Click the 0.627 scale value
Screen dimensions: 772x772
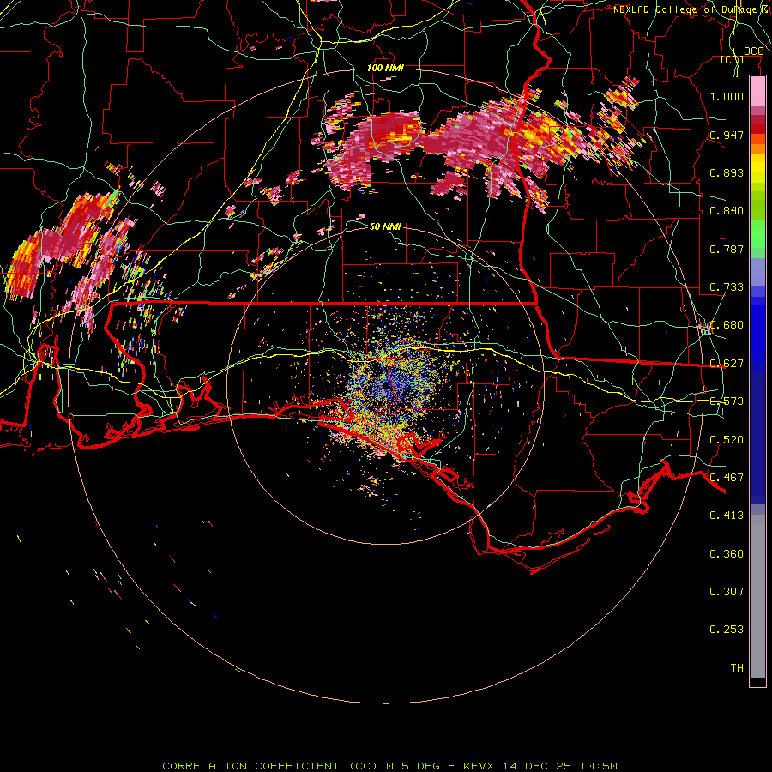pyautogui.click(x=727, y=364)
